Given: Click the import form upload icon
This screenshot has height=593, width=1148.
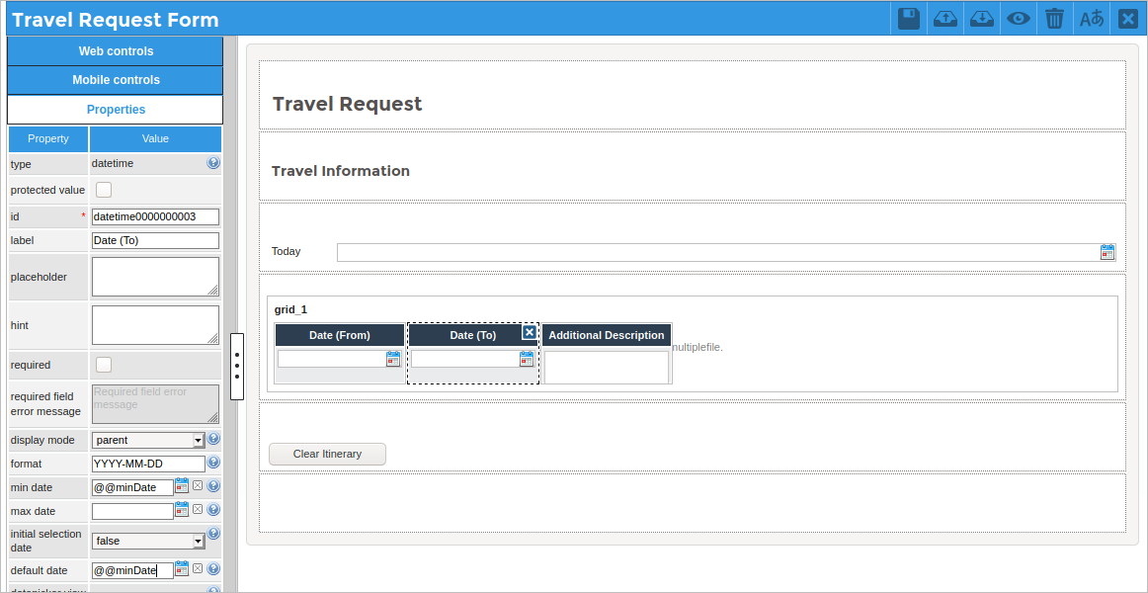Looking at the screenshot, I should point(945,19).
